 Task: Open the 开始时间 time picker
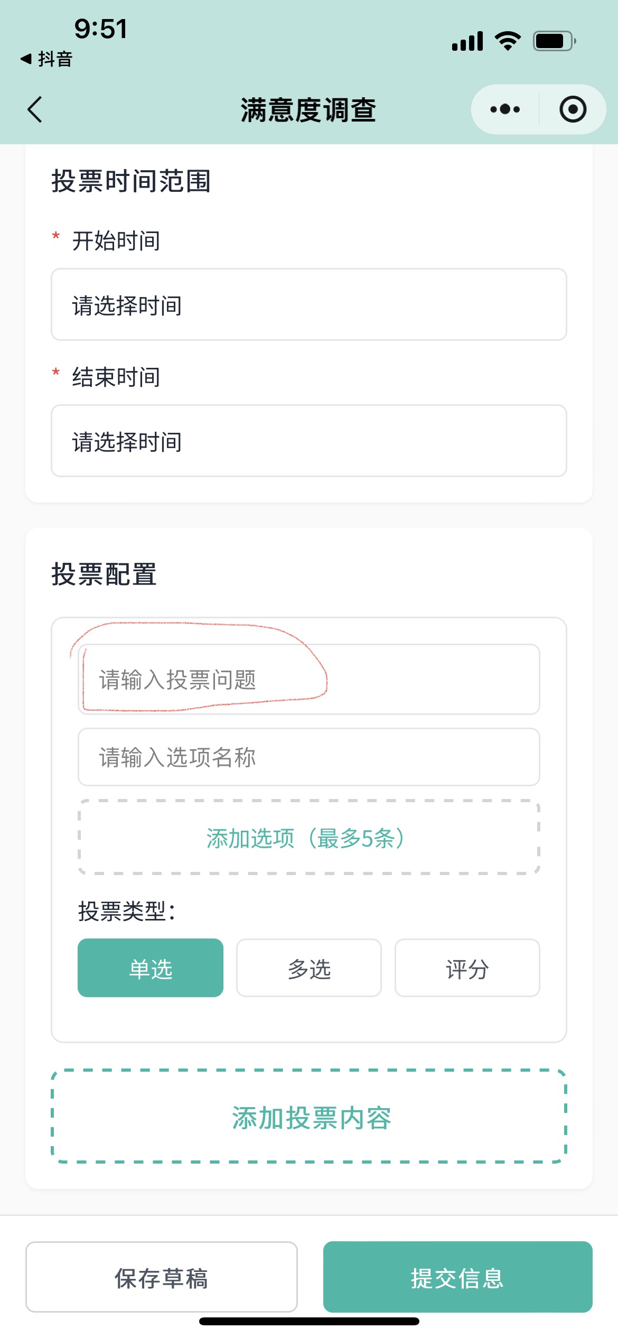click(x=309, y=305)
